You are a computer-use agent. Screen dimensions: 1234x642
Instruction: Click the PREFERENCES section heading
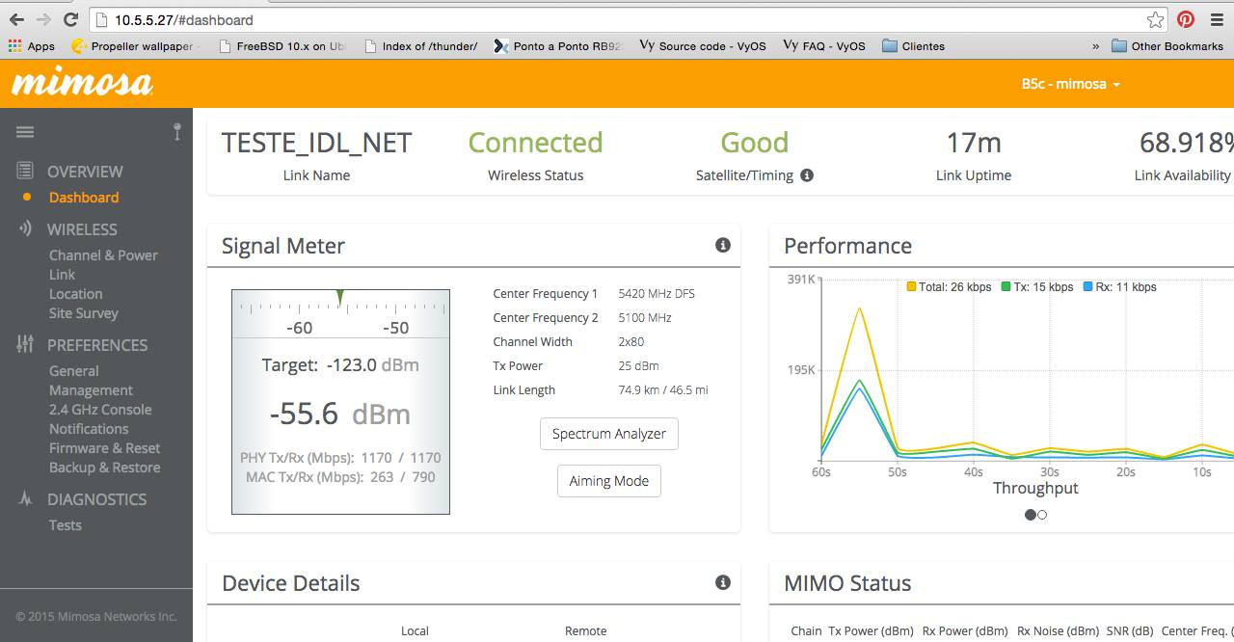(97, 344)
